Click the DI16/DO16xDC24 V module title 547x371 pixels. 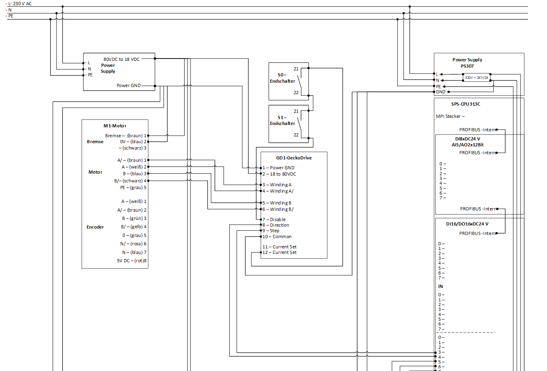coord(467,224)
